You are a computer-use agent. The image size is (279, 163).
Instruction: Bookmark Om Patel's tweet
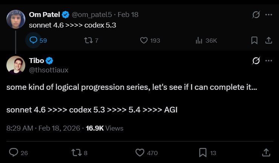click(x=254, y=40)
